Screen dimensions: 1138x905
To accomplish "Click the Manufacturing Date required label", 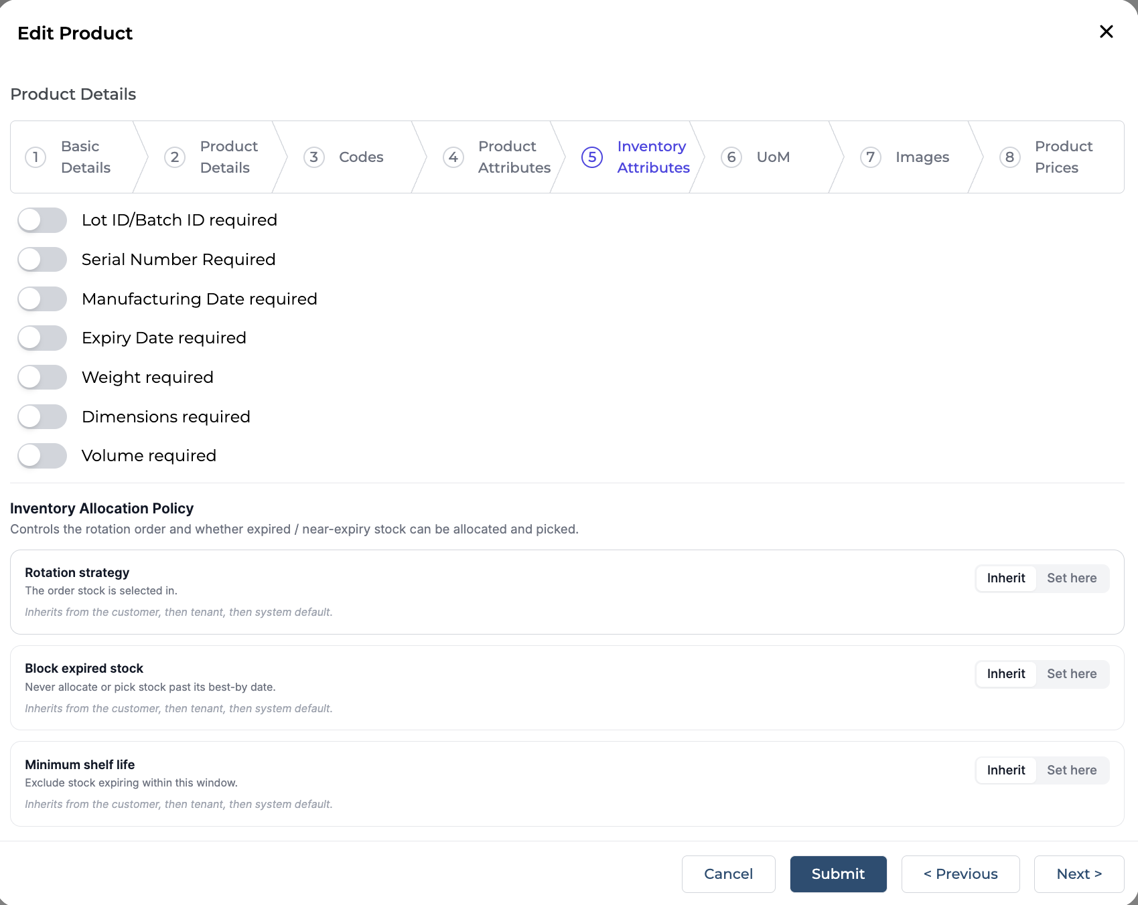I will point(200,299).
